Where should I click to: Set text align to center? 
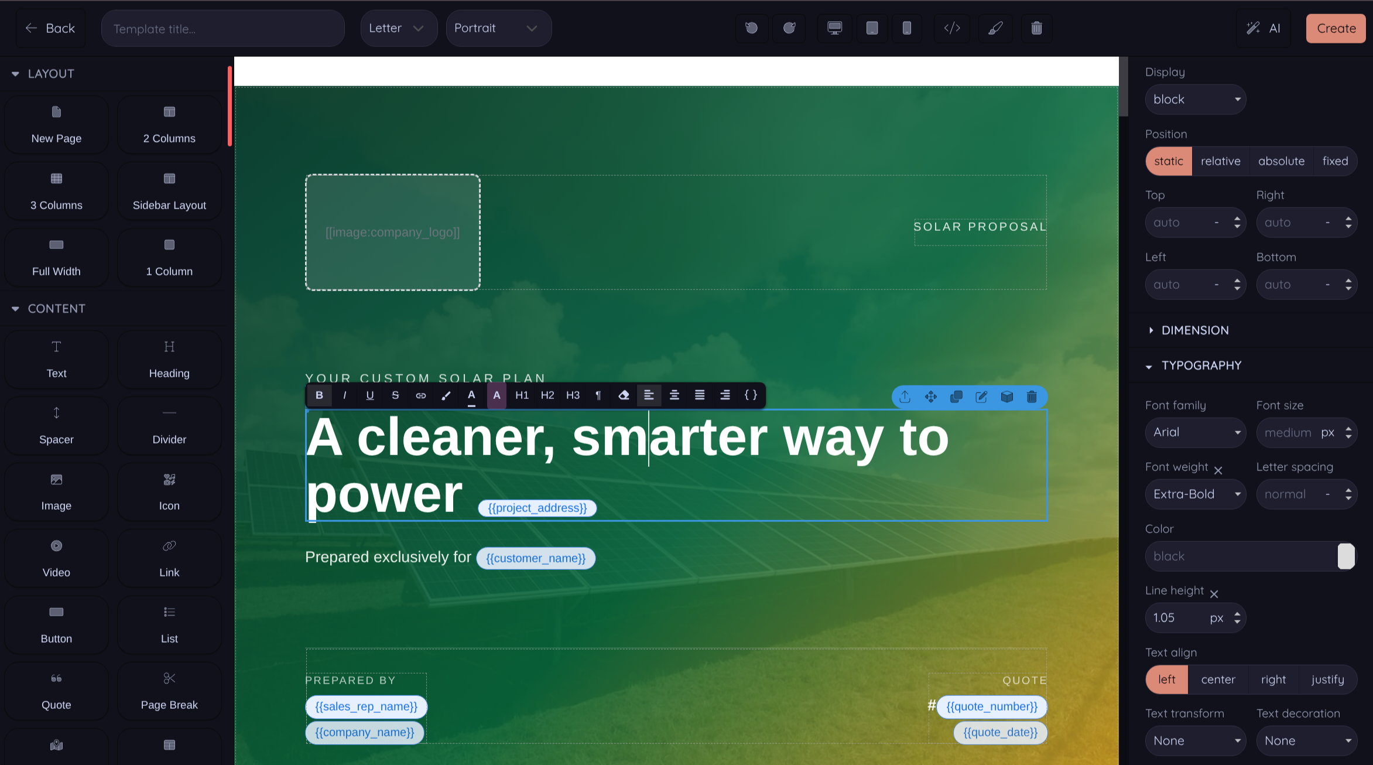pyautogui.click(x=1218, y=679)
